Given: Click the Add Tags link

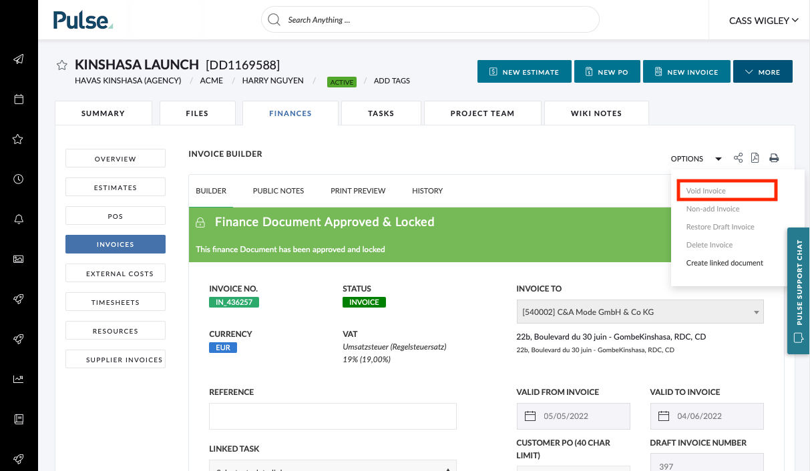Looking at the screenshot, I should 392,81.
